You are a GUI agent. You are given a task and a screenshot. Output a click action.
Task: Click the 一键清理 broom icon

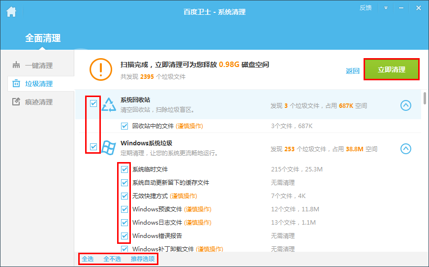16,65
